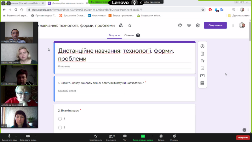Screen dimensions: 252x142
Task: Add a video using sidebar icon
Action: pos(202,76)
